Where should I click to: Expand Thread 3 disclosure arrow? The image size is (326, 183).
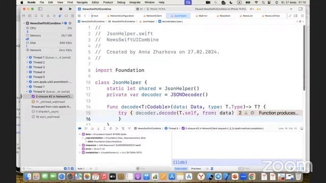27,67
